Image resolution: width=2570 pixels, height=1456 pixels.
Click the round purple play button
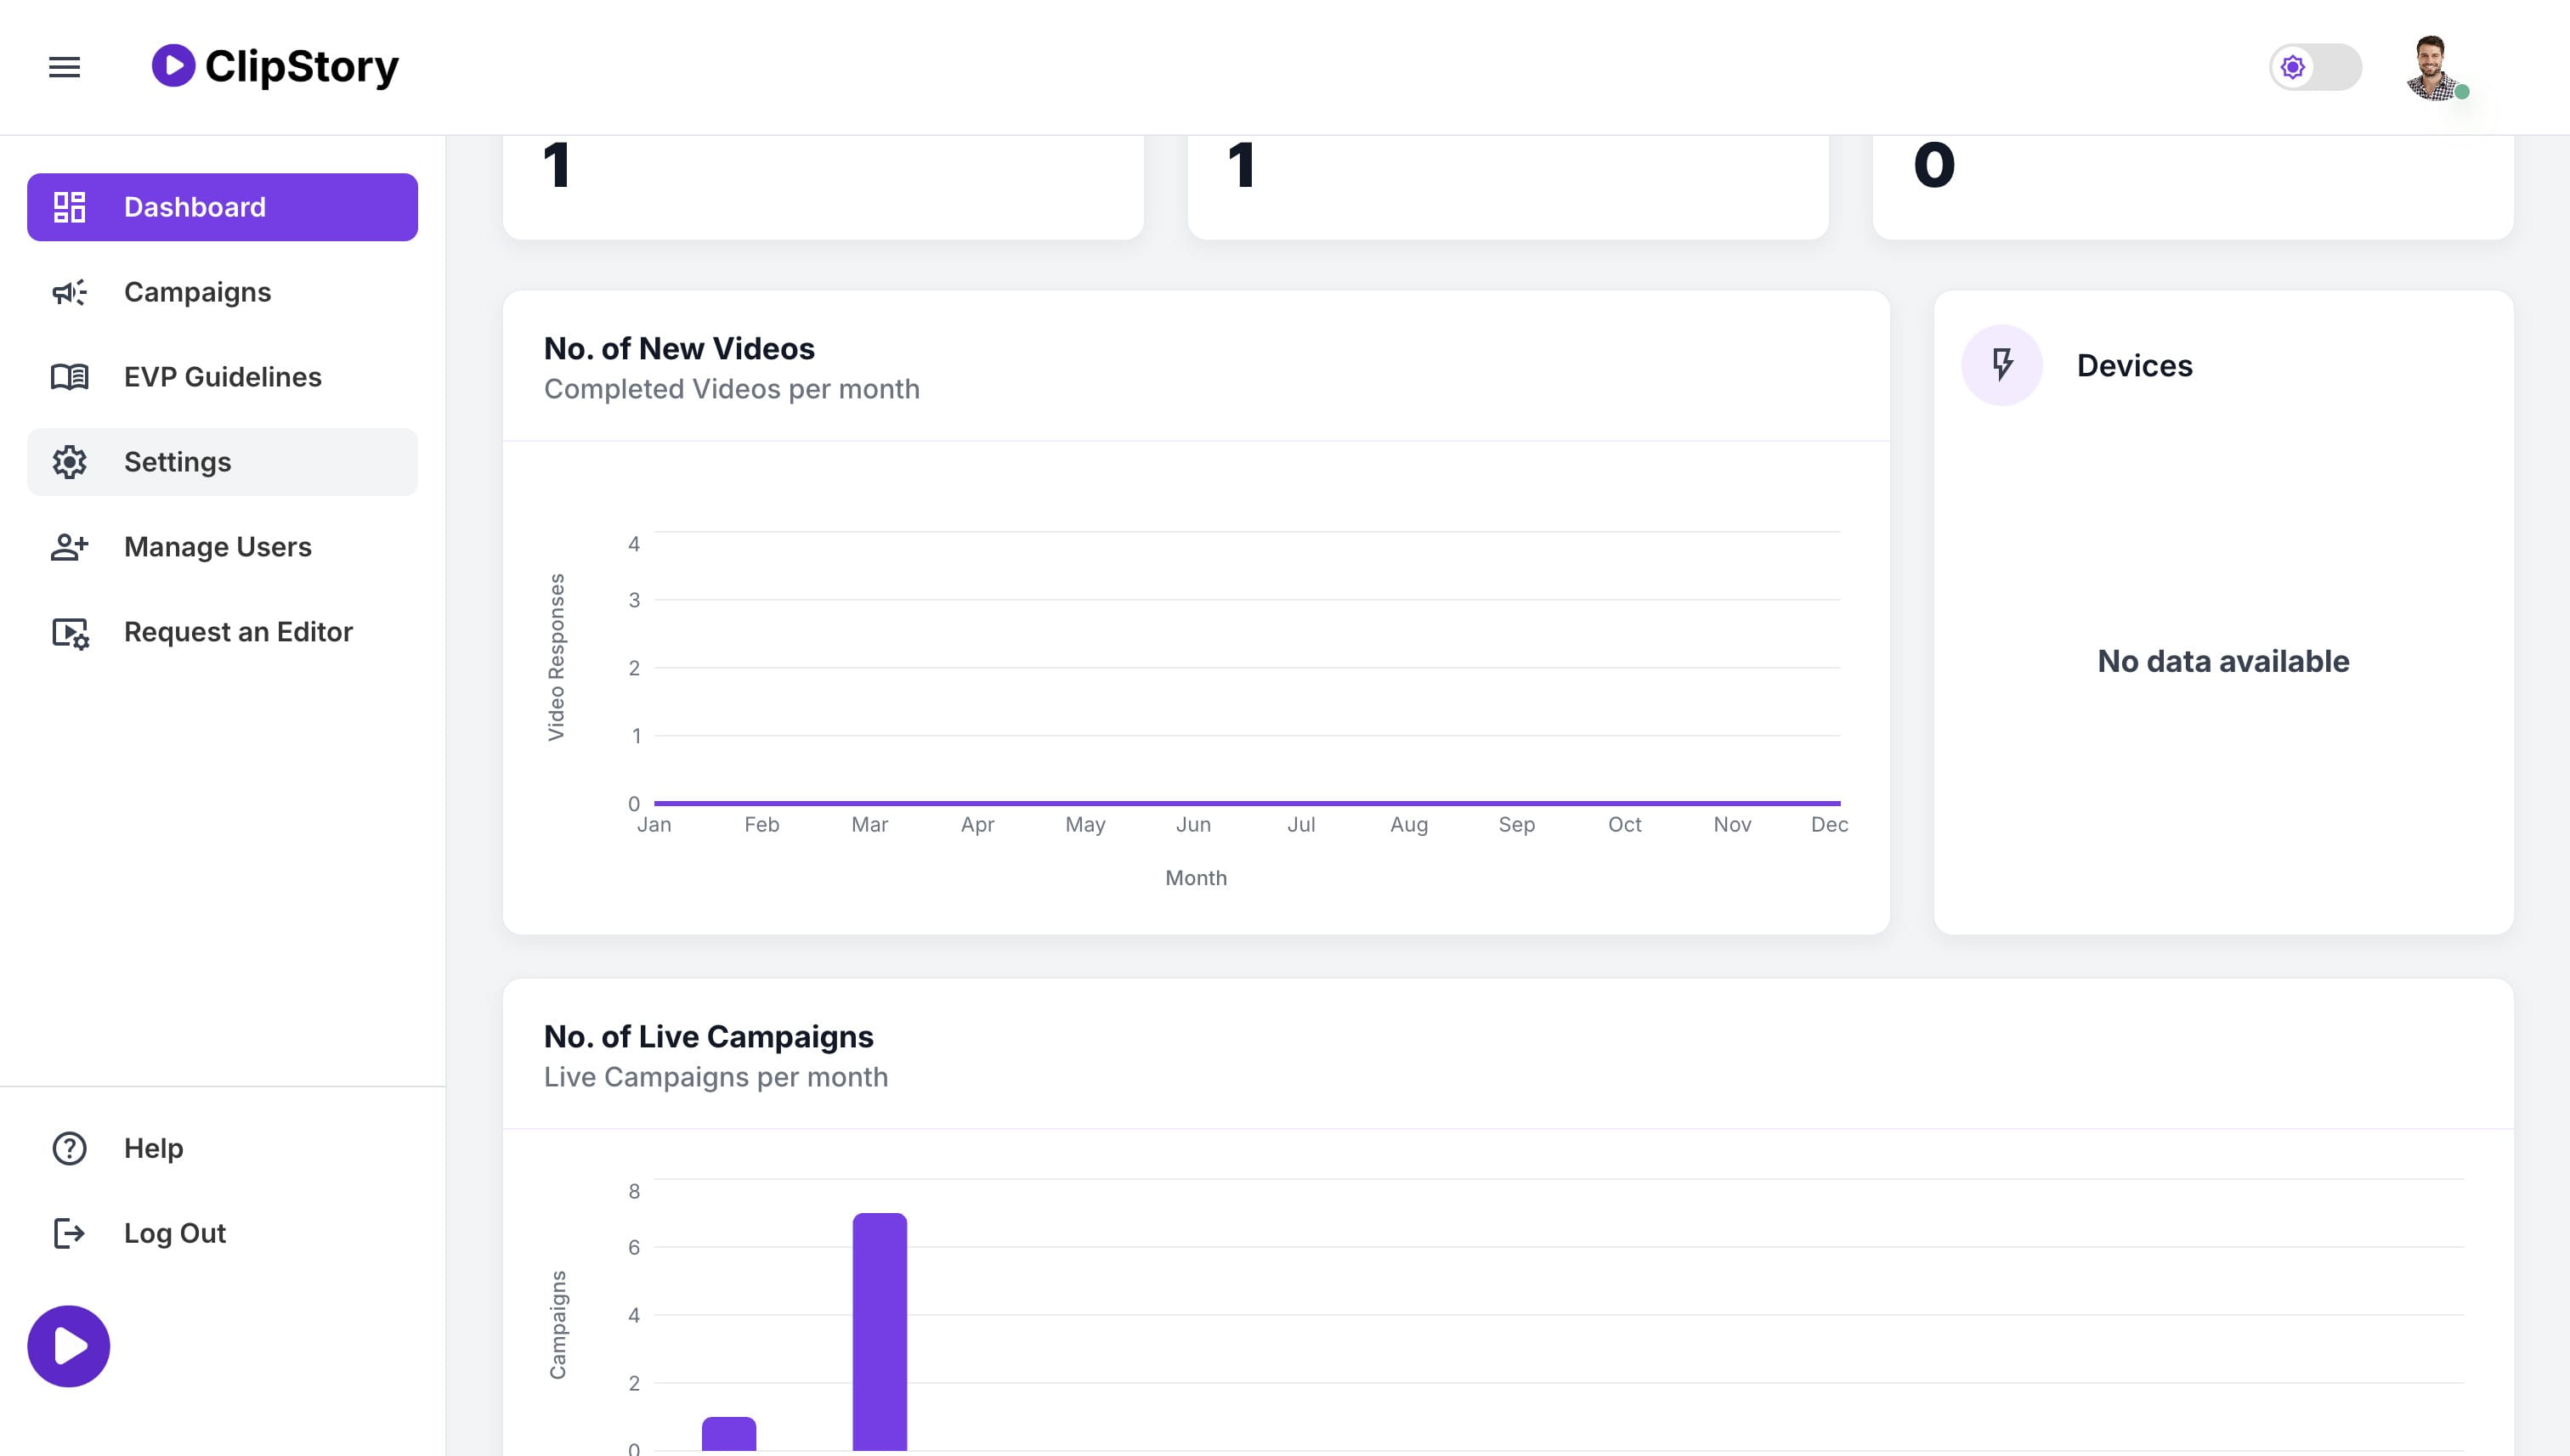click(68, 1346)
